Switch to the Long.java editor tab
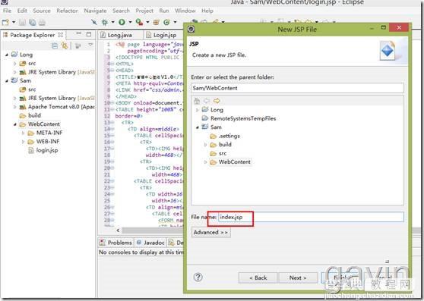Image resolution: width=424 pixels, height=301 pixels. click(120, 35)
